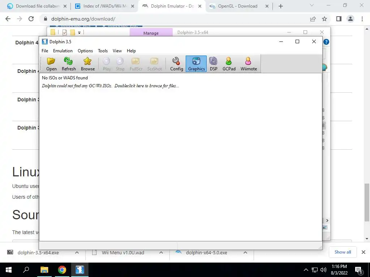Click the Dolphin taskbar icon

[x=80, y=270]
